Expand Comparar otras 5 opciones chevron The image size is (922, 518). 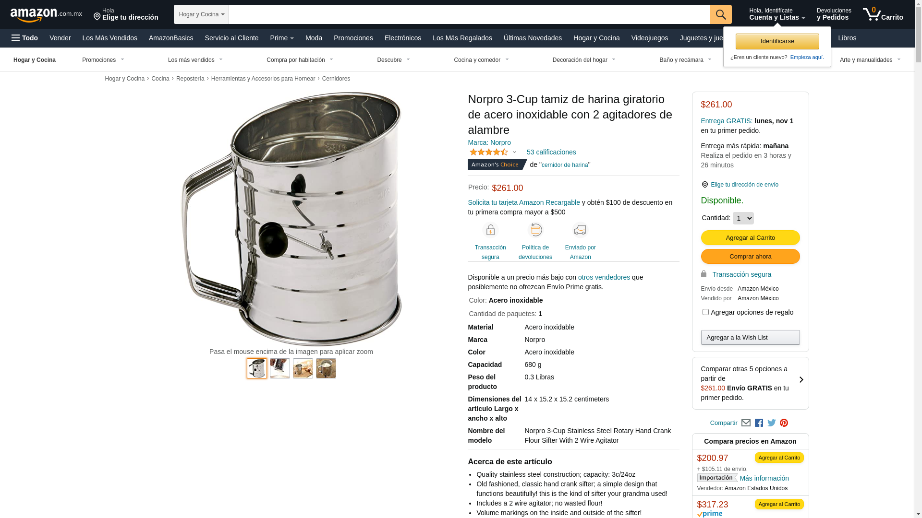click(801, 380)
